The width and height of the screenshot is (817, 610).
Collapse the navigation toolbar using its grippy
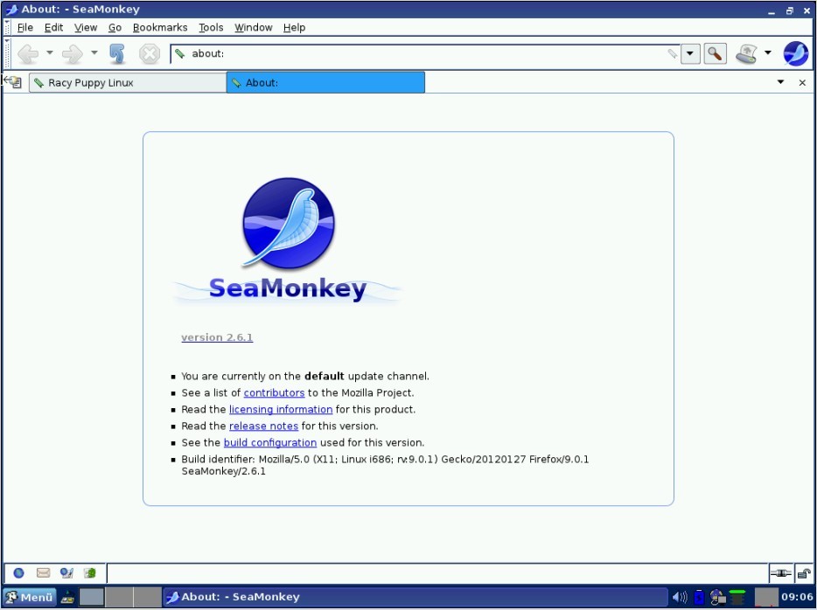(7, 53)
